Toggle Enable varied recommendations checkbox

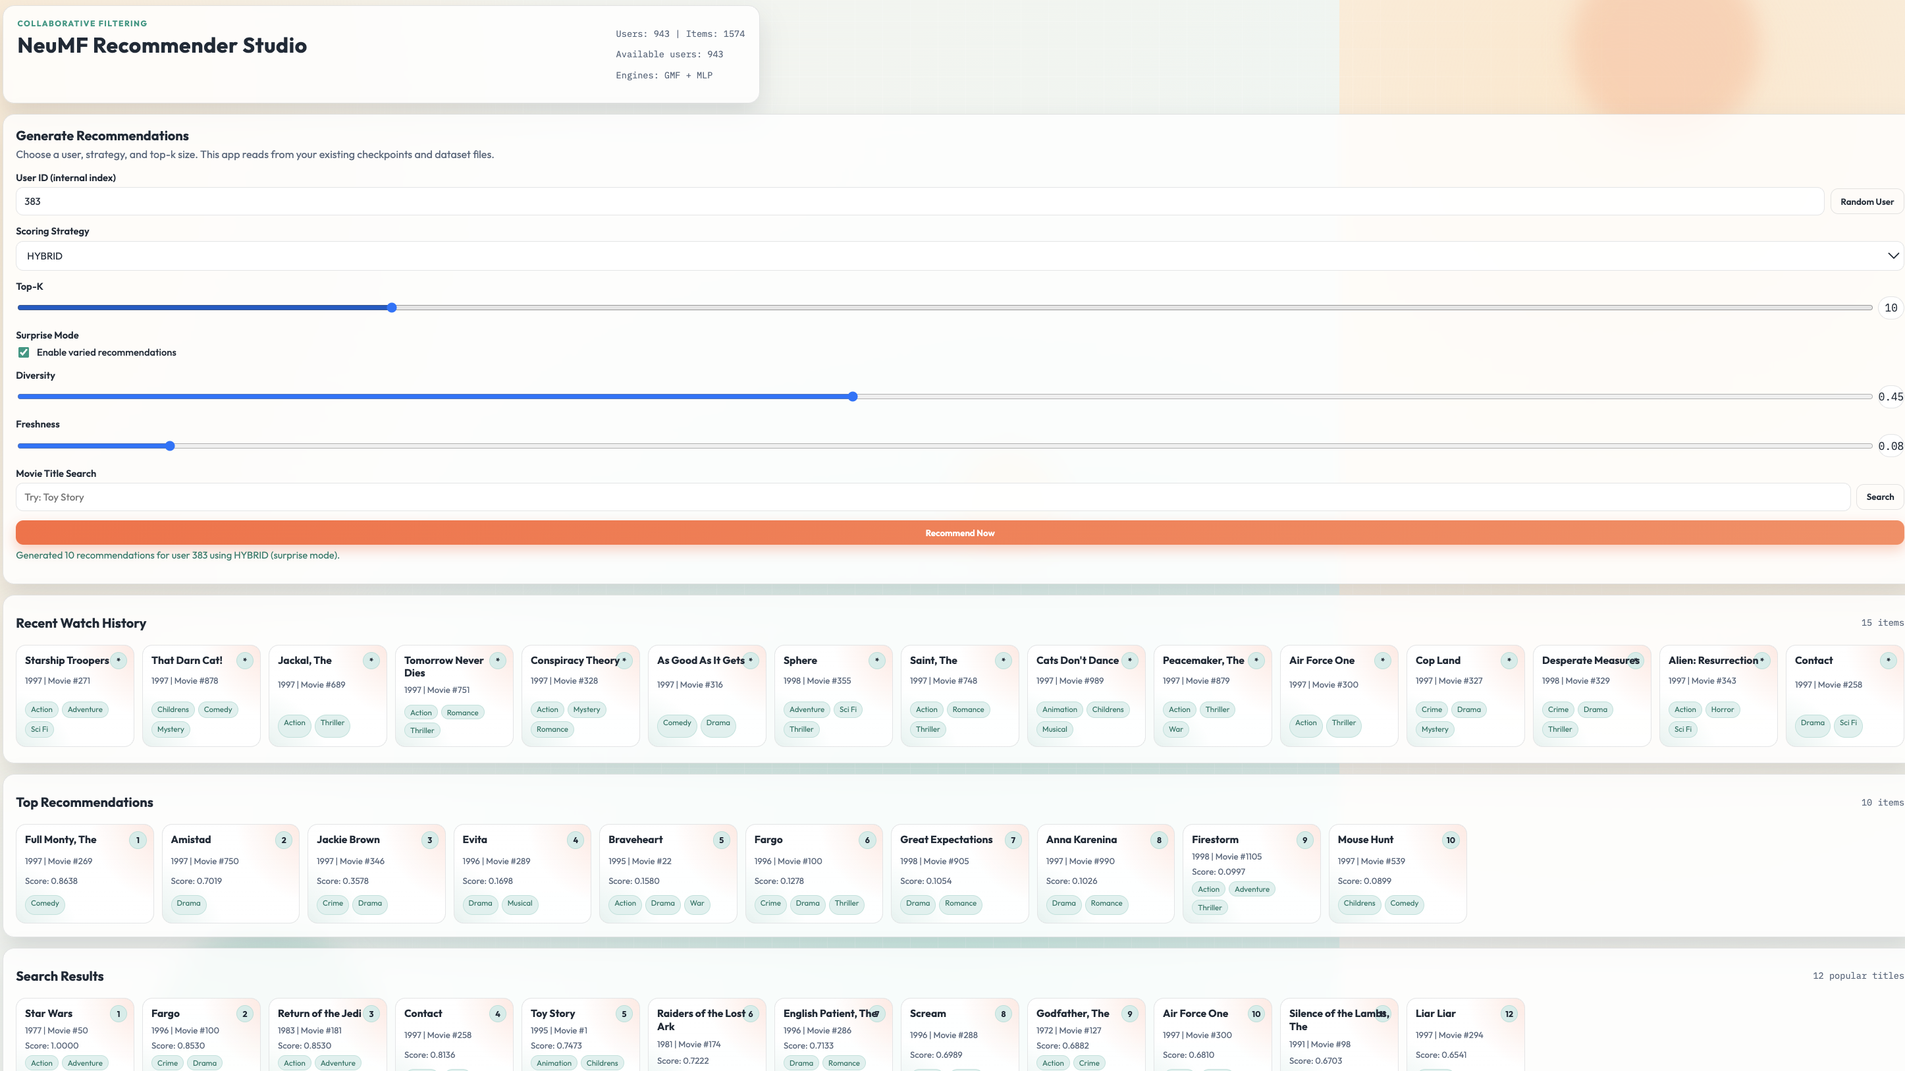click(x=24, y=353)
